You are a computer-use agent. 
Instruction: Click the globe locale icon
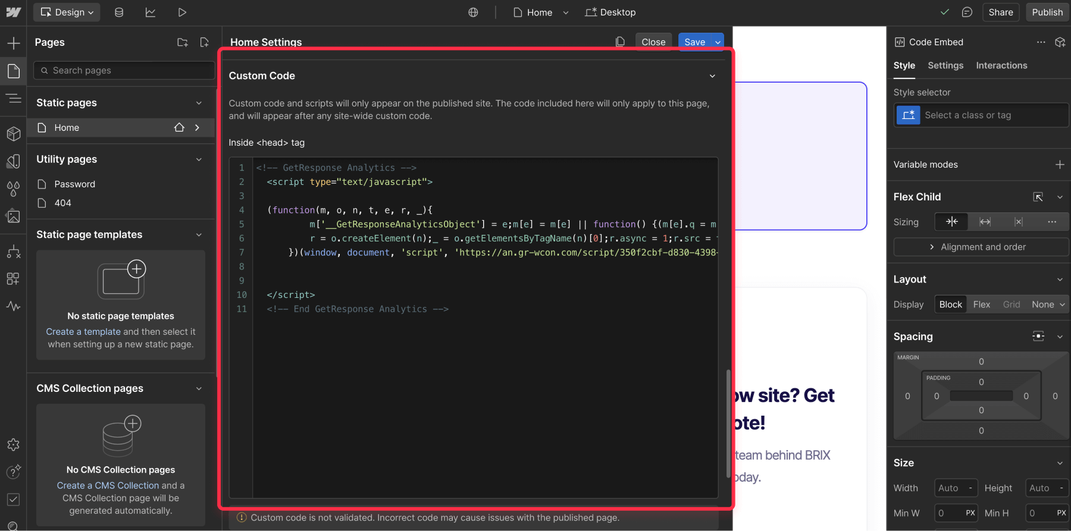pyautogui.click(x=473, y=12)
